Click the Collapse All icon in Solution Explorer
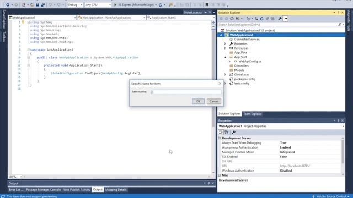This screenshot has height=198, width=353. click(267, 19)
